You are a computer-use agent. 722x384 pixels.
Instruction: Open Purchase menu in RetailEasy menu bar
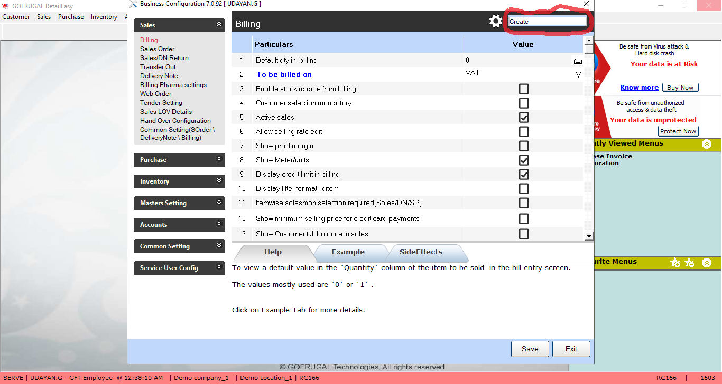click(x=71, y=17)
